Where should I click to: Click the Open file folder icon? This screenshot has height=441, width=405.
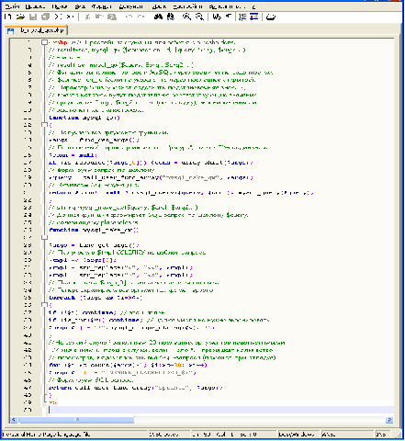(20, 17)
